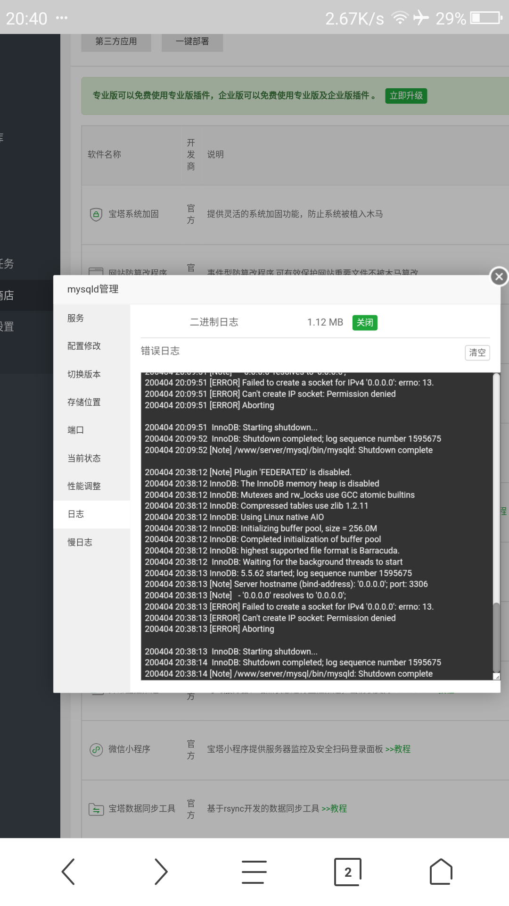Open the 当前状态 tab

92,458
